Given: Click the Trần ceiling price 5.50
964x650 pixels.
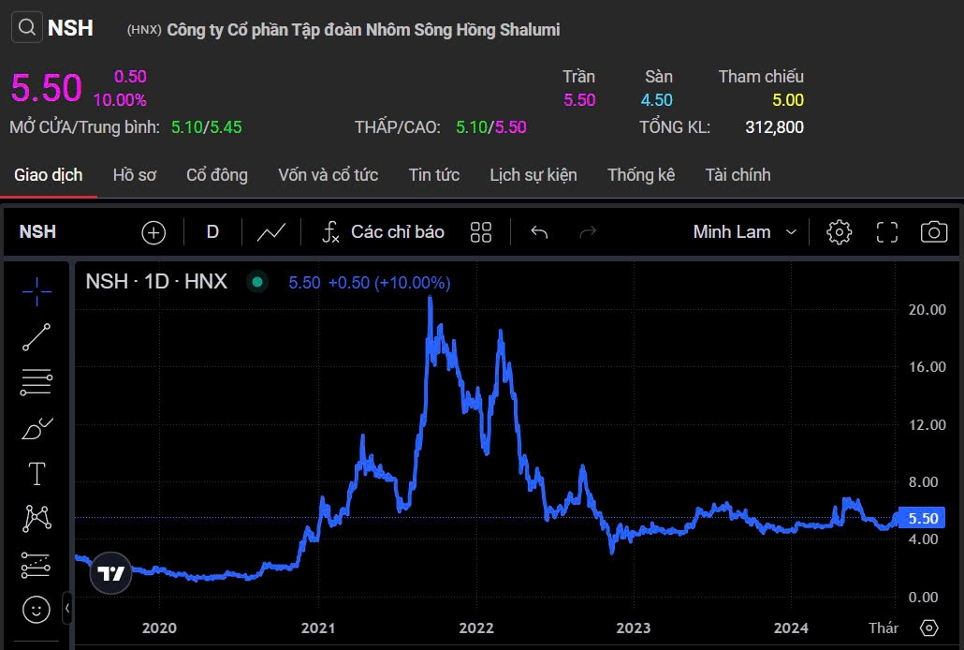Looking at the screenshot, I should click(579, 99).
